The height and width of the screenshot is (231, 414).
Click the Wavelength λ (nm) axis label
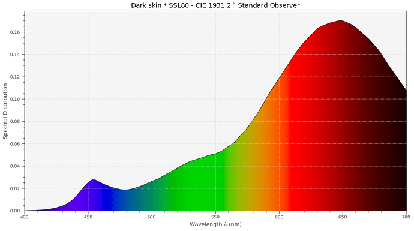point(215,224)
